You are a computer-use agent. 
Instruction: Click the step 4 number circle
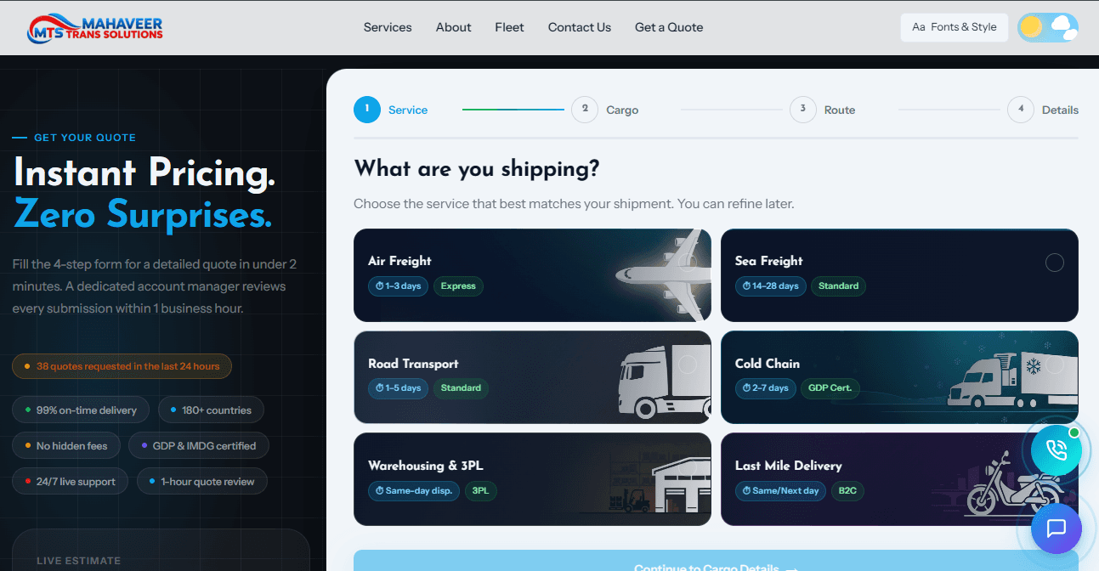click(x=1021, y=110)
